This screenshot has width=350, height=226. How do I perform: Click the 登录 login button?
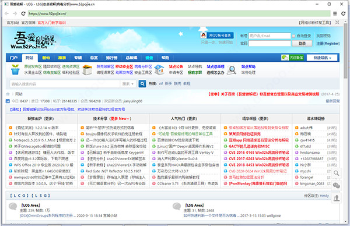coord(302,43)
